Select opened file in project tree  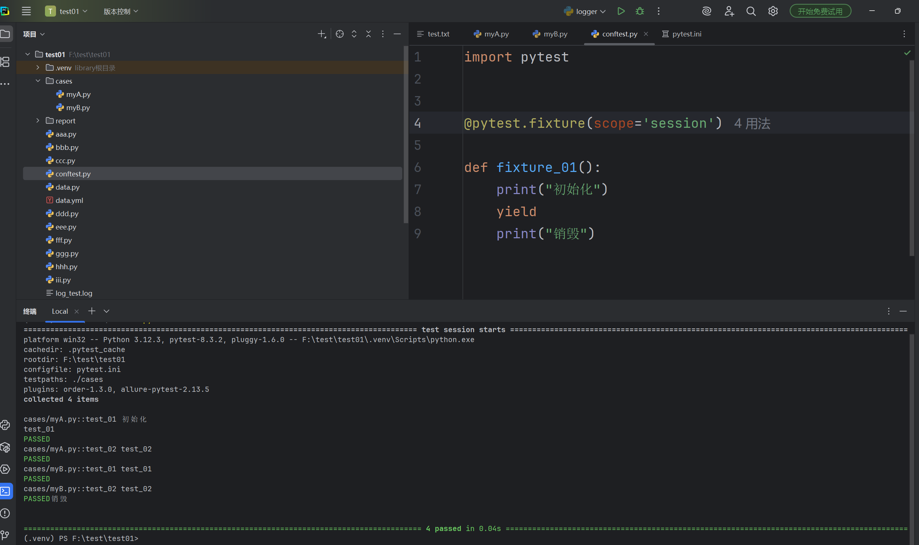click(339, 34)
